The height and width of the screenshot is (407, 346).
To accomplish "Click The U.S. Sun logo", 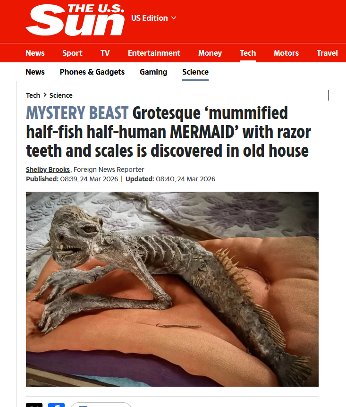I will point(75,20).
